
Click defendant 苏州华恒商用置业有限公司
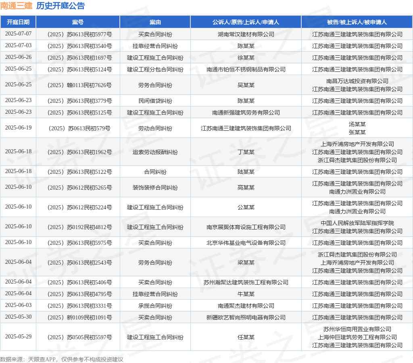(x=357, y=329)
